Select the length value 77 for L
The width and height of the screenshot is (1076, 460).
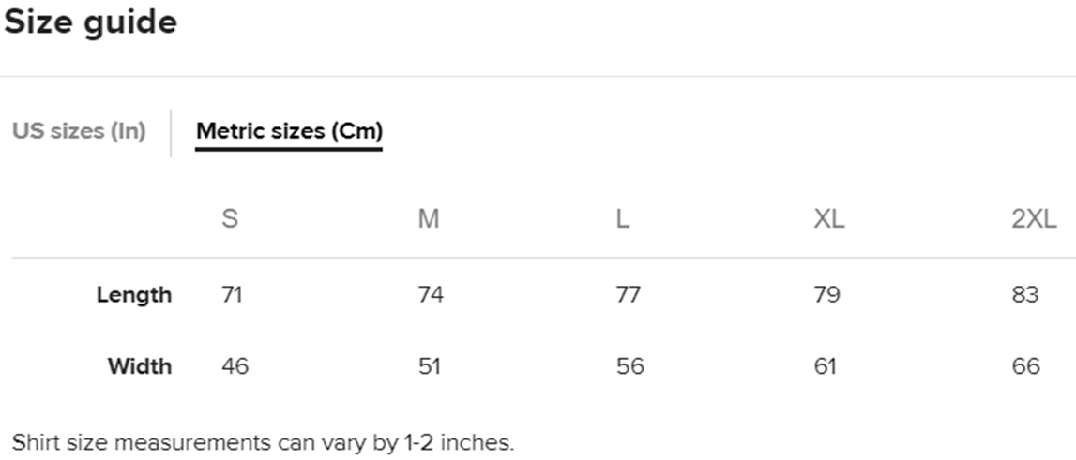click(629, 295)
